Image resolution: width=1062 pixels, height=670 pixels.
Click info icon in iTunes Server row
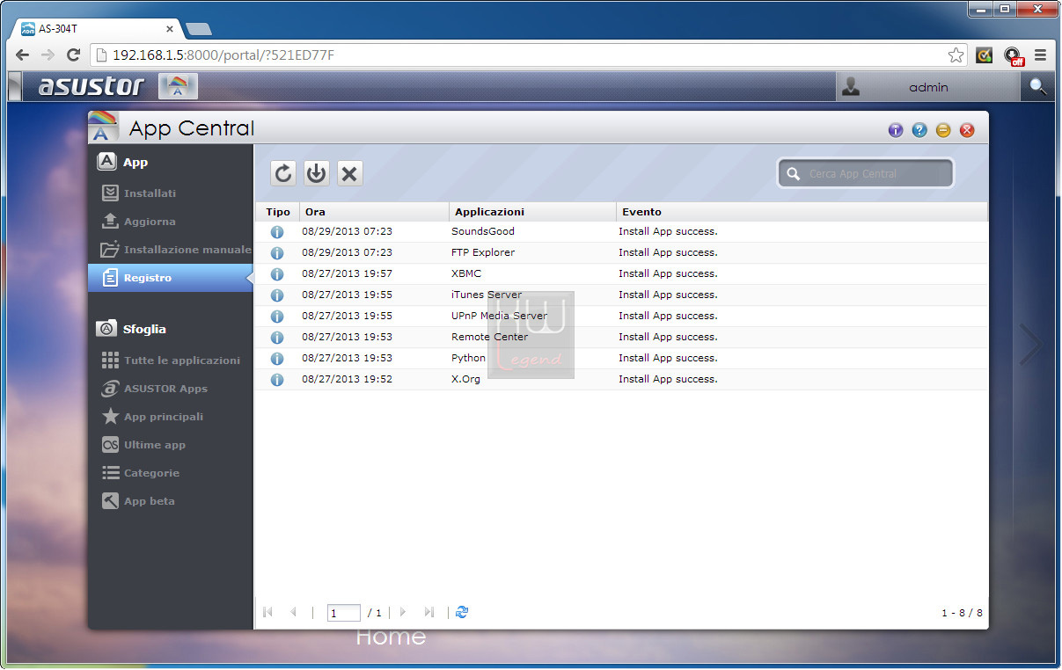tap(277, 295)
